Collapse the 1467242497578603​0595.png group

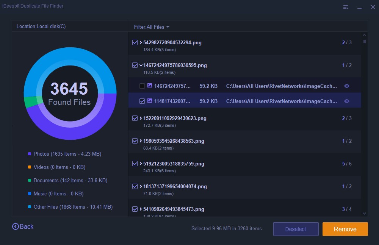tap(141, 65)
